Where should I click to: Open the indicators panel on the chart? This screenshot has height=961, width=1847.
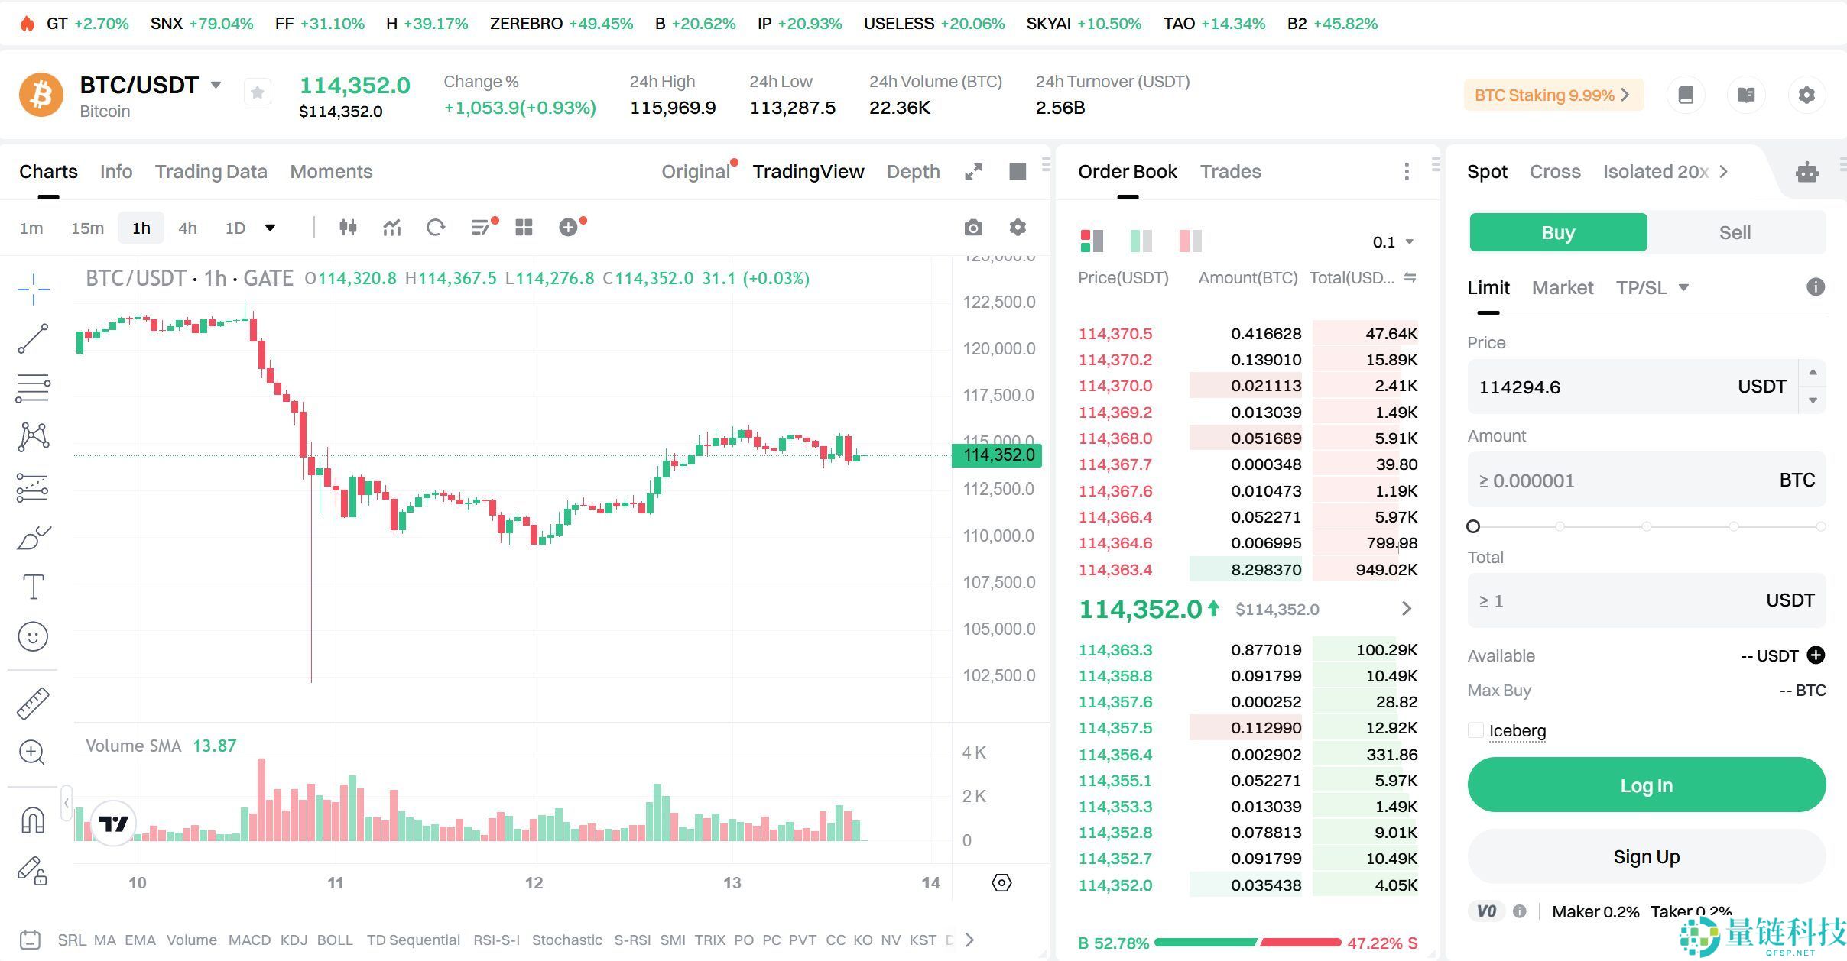coord(391,227)
